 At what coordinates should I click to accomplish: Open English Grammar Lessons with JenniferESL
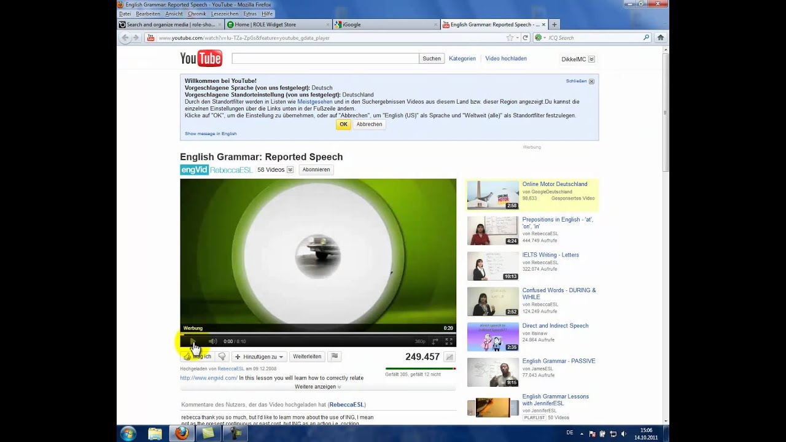pos(556,400)
